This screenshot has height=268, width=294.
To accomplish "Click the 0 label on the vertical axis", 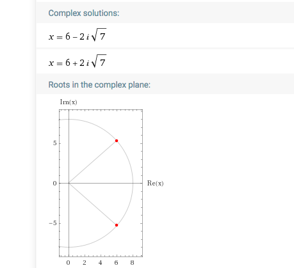I will [54, 184].
